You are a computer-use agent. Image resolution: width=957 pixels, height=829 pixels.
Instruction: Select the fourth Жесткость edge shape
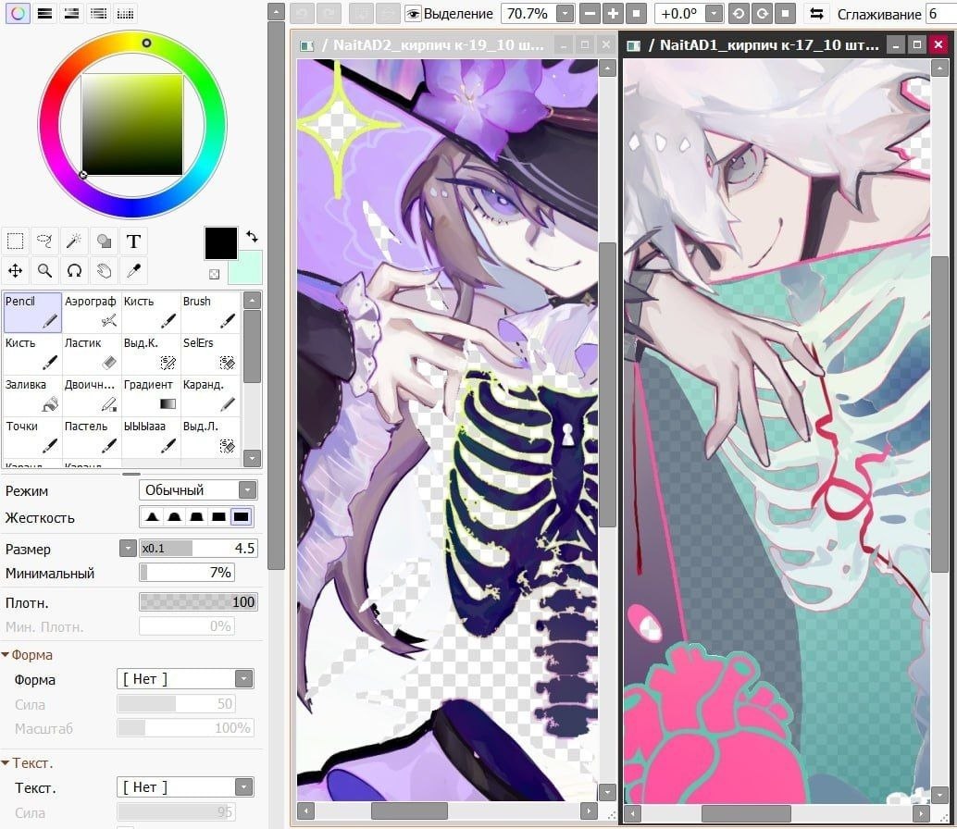218,517
